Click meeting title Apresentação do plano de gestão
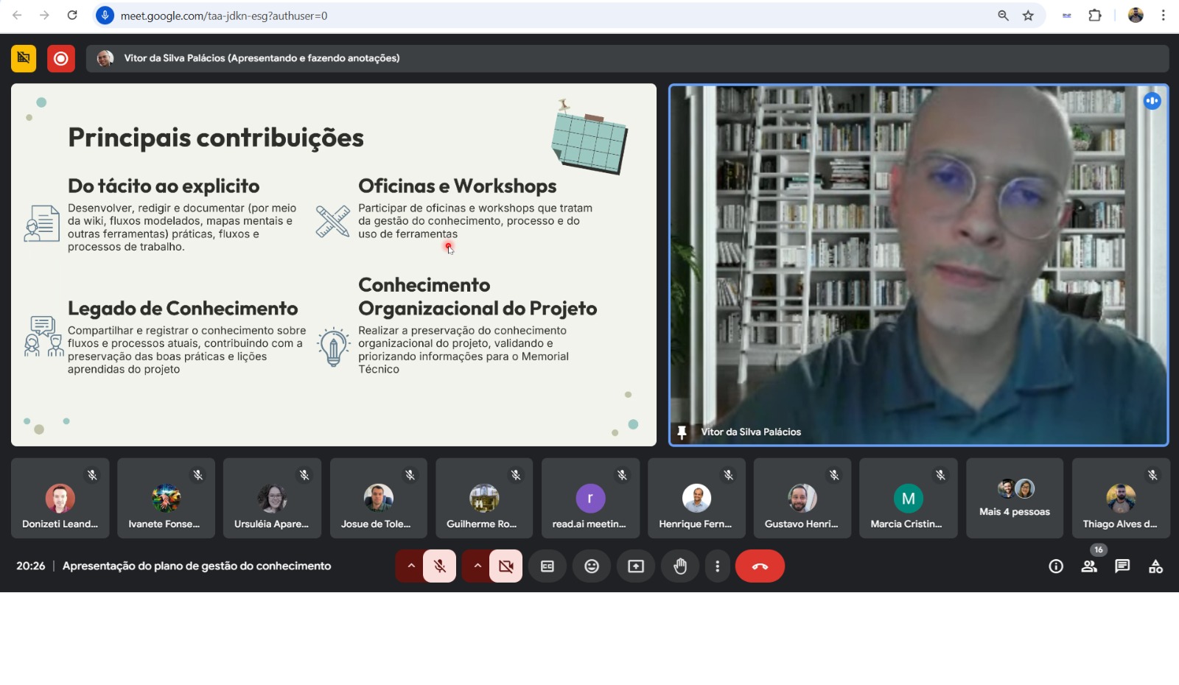Image resolution: width=1179 pixels, height=685 pixels. [x=197, y=566]
